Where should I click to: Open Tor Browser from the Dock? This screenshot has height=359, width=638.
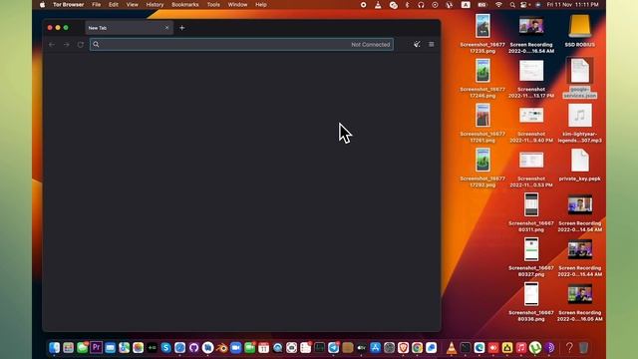pyautogui.click(x=549, y=347)
